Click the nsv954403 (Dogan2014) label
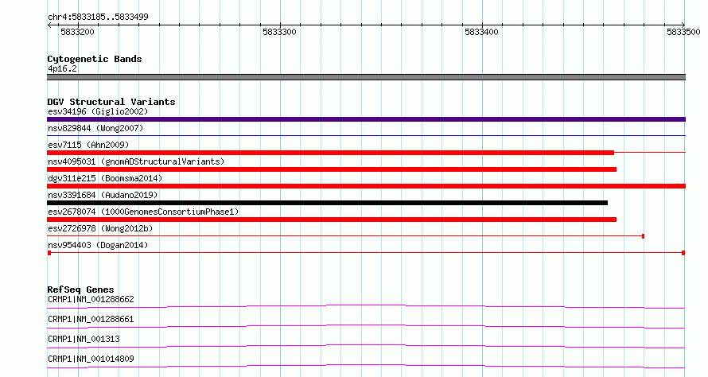This screenshot has width=708, height=377. (x=98, y=245)
